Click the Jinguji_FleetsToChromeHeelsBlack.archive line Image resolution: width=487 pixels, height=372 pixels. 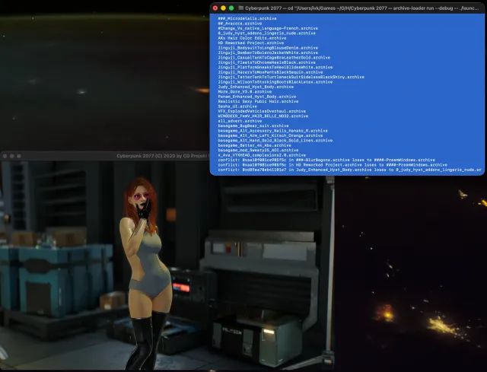tap(266, 62)
